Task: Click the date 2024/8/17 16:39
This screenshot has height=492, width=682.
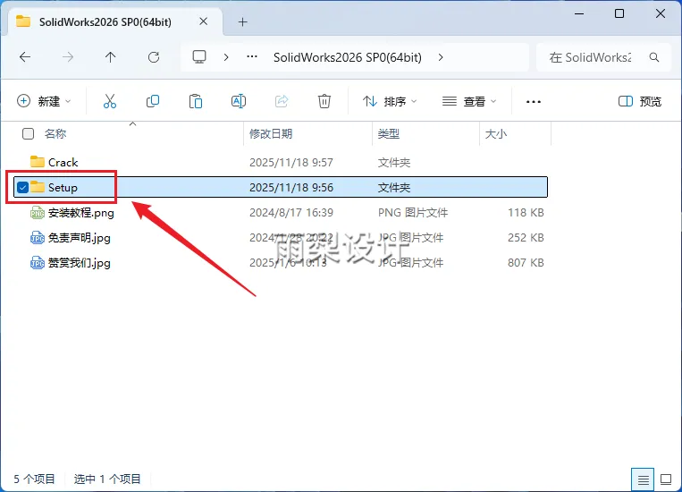Action: 291,213
